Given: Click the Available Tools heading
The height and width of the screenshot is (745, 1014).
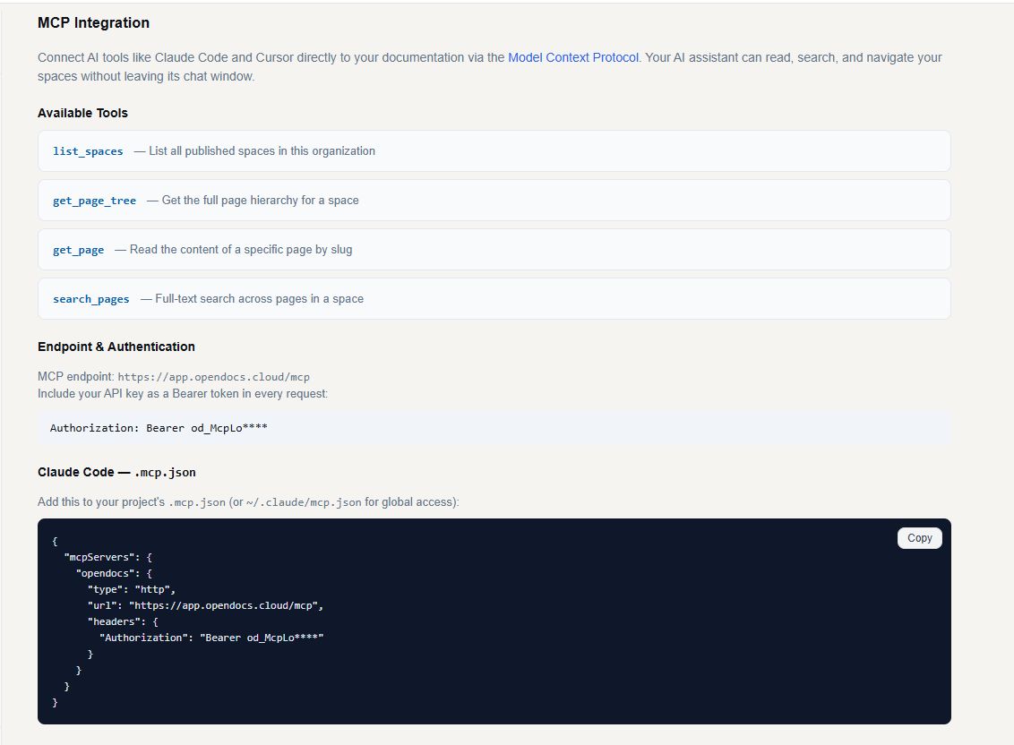Looking at the screenshot, I should point(82,113).
